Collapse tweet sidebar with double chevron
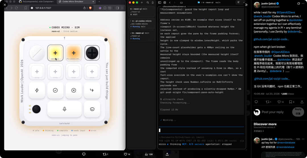307x158 pixels. [x=246, y=5]
